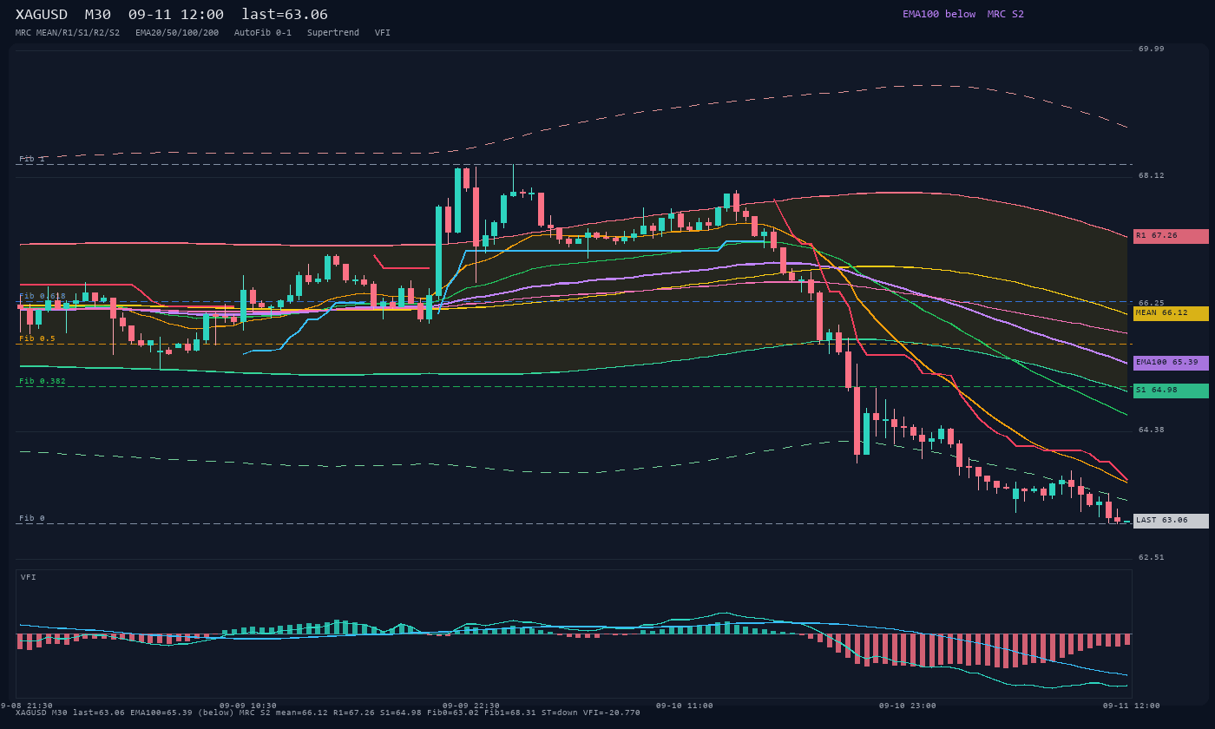Click the 'EMA100 below MRC S2' alert text
The image size is (1215, 729).
coord(963,14)
